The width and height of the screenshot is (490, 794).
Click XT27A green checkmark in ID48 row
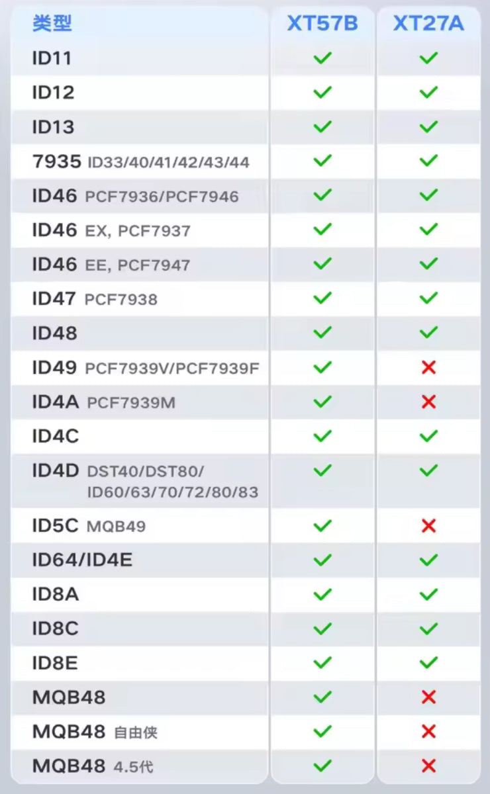pyautogui.click(x=428, y=332)
